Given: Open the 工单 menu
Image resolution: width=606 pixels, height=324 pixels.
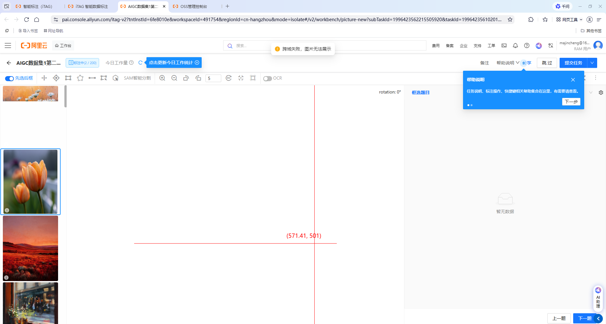Looking at the screenshot, I should [x=491, y=46].
